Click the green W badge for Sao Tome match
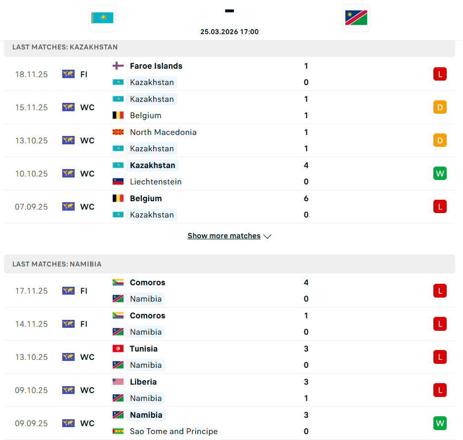This screenshot has height=440, width=463. [440, 423]
